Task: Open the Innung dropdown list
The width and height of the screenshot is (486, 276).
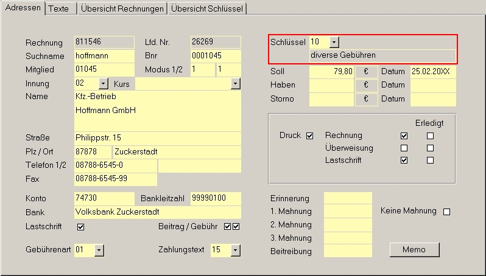Action: click(103, 84)
